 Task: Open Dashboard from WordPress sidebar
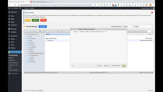14,12
